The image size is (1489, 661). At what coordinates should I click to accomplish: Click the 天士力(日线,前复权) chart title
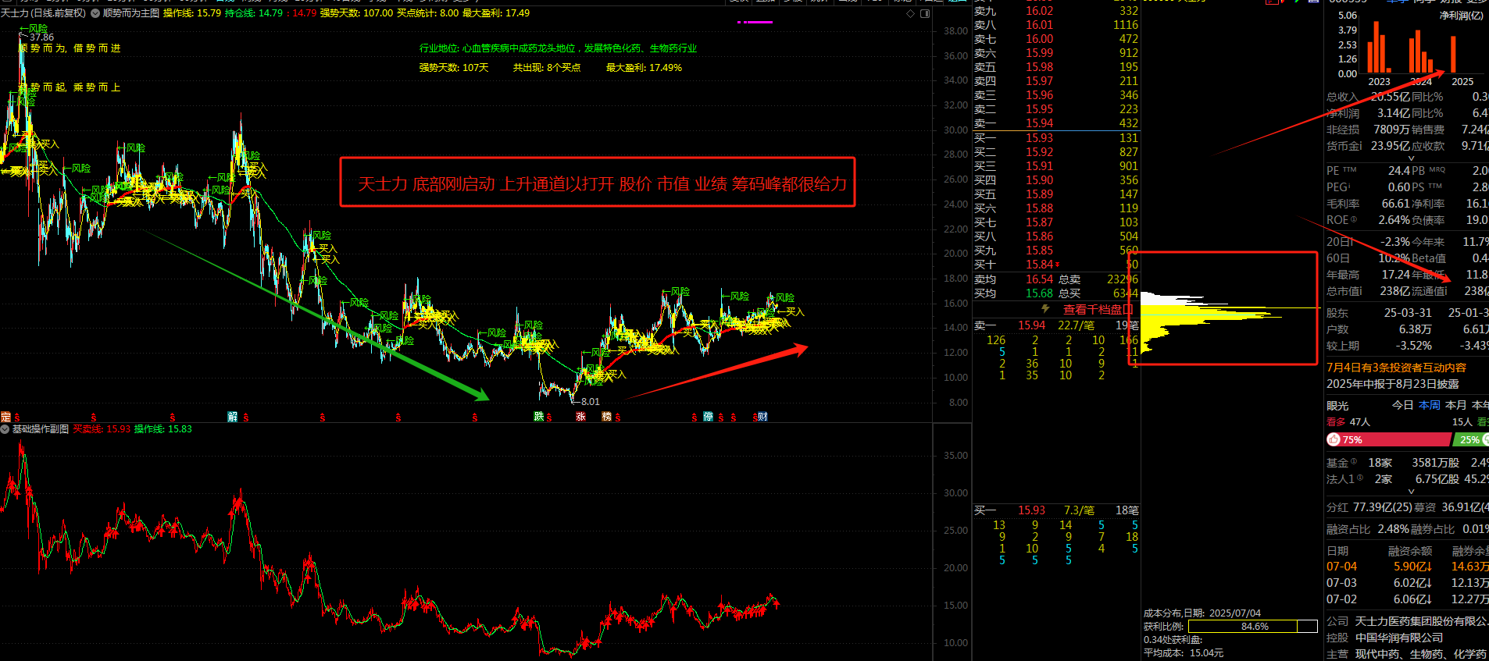43,13
